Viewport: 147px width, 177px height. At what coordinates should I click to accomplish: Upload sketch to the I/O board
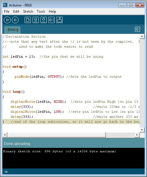click(x=52, y=20)
